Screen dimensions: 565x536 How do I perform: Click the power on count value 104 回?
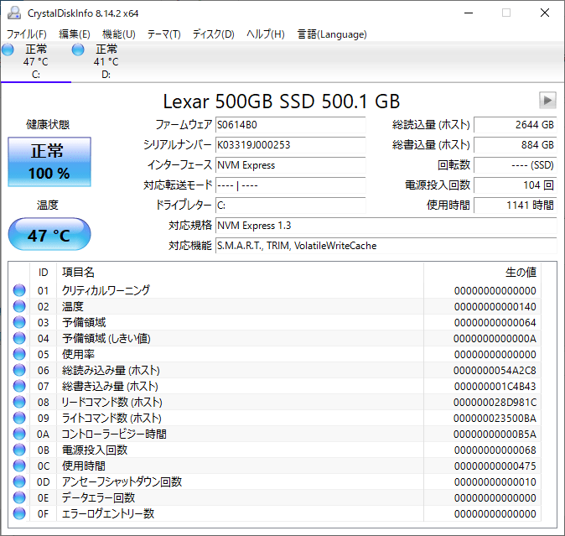click(x=516, y=185)
